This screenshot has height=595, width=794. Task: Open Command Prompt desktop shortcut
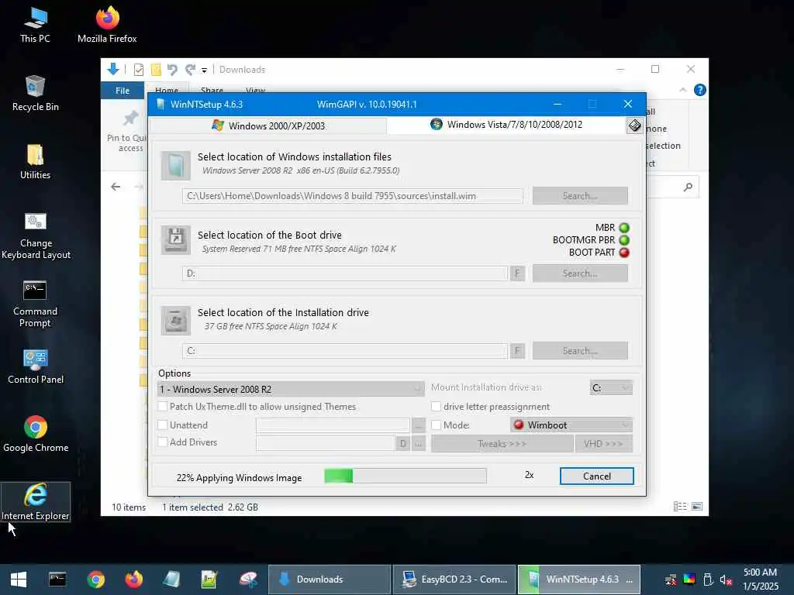35,304
